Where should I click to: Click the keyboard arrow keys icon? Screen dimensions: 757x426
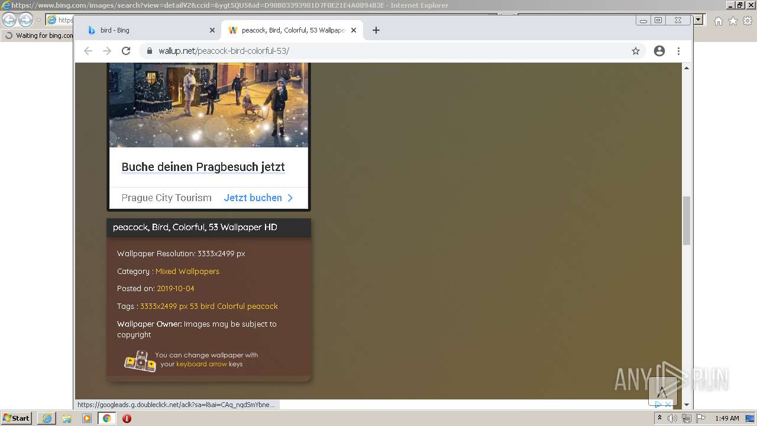(140, 361)
